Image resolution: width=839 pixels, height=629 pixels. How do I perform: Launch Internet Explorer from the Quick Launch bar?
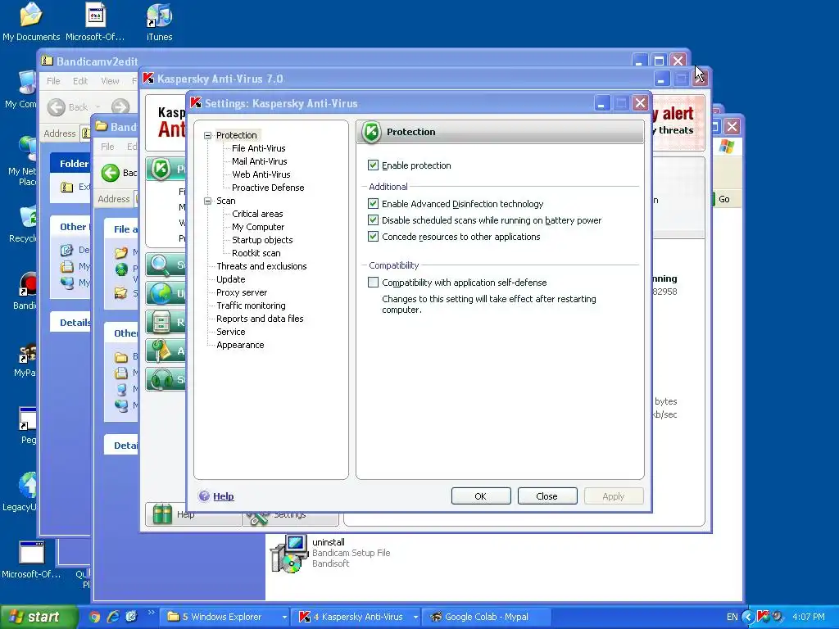point(113,617)
